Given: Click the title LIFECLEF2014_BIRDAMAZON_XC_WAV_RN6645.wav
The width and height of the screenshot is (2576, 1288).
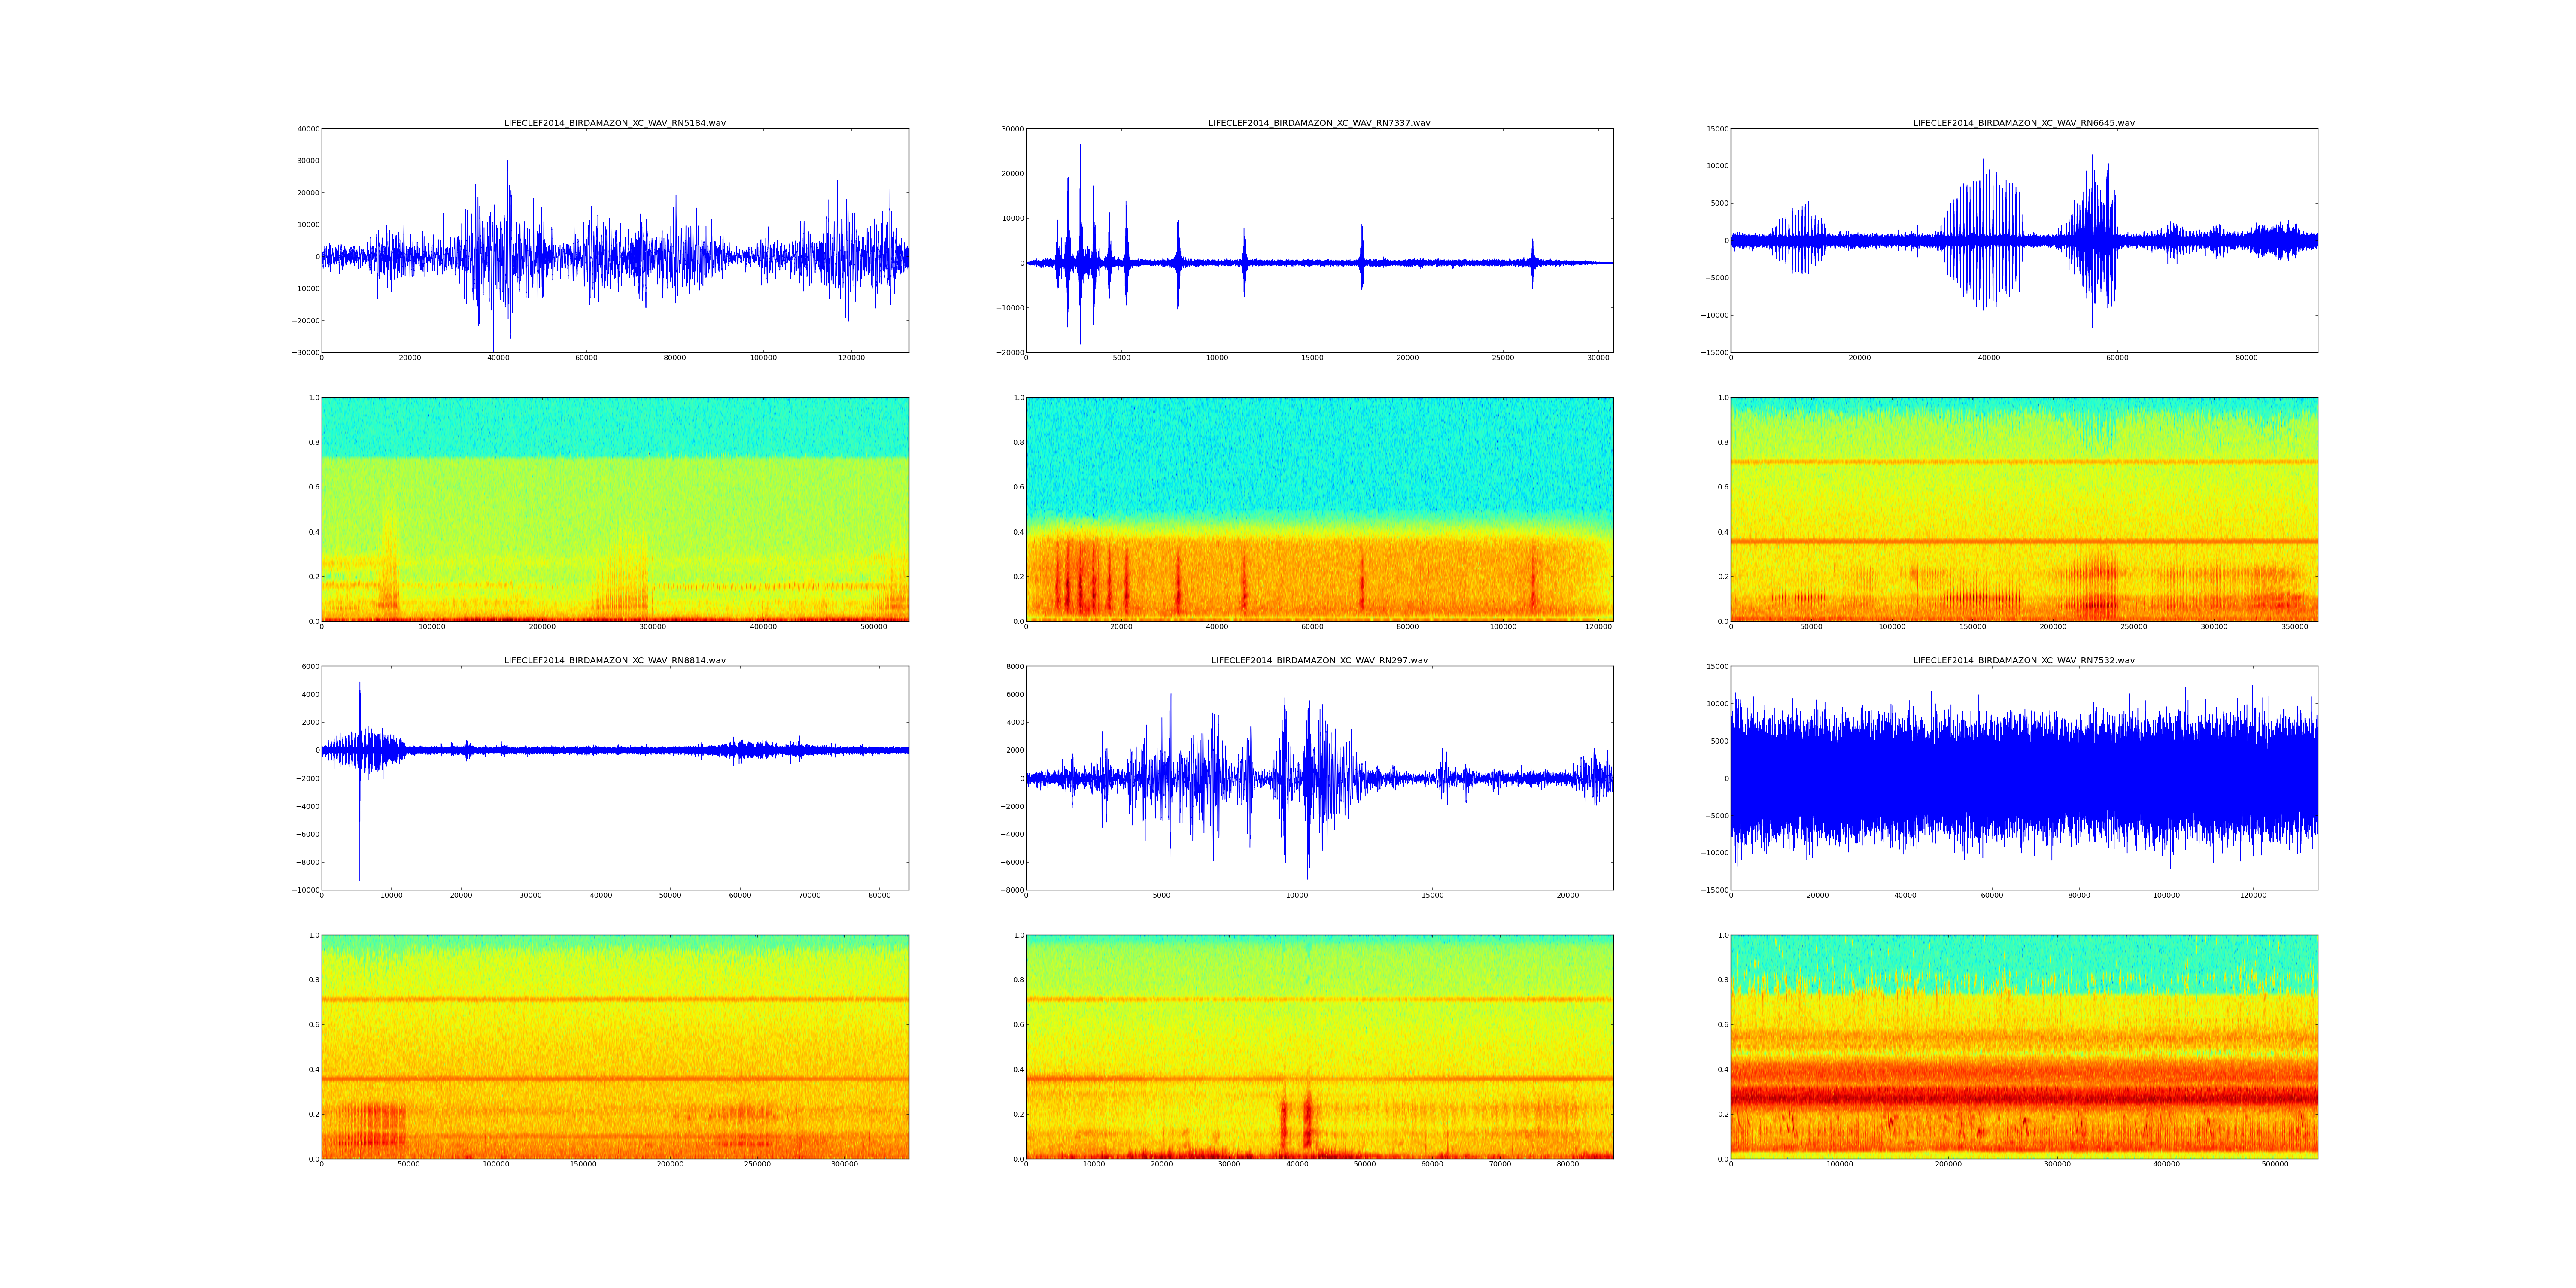Looking at the screenshot, I should click(x=2023, y=123).
